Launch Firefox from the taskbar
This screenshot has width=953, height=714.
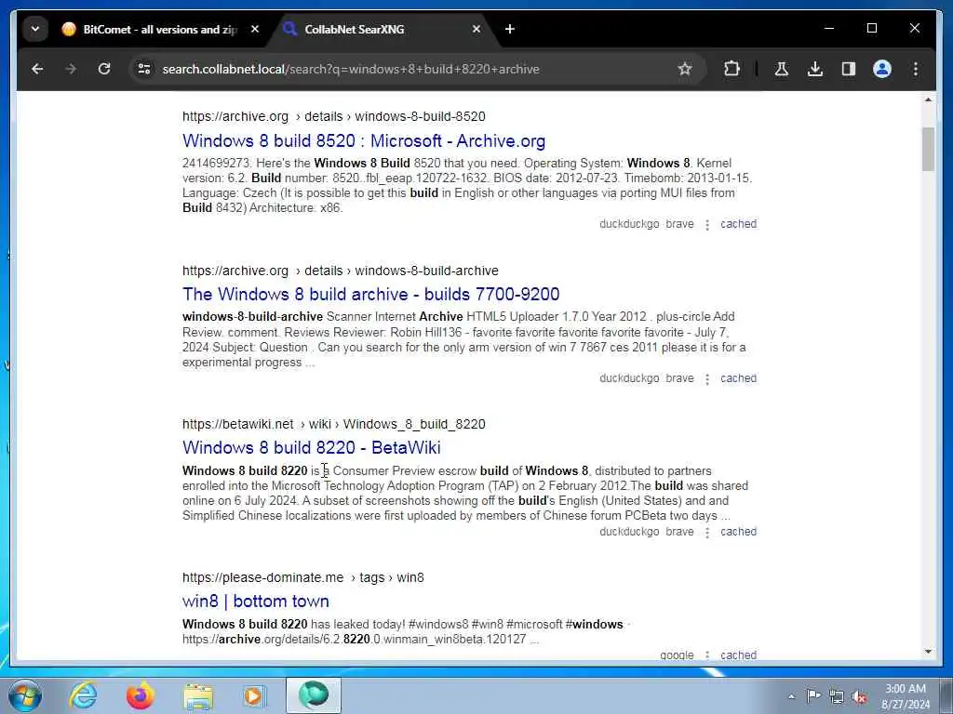tap(140, 695)
